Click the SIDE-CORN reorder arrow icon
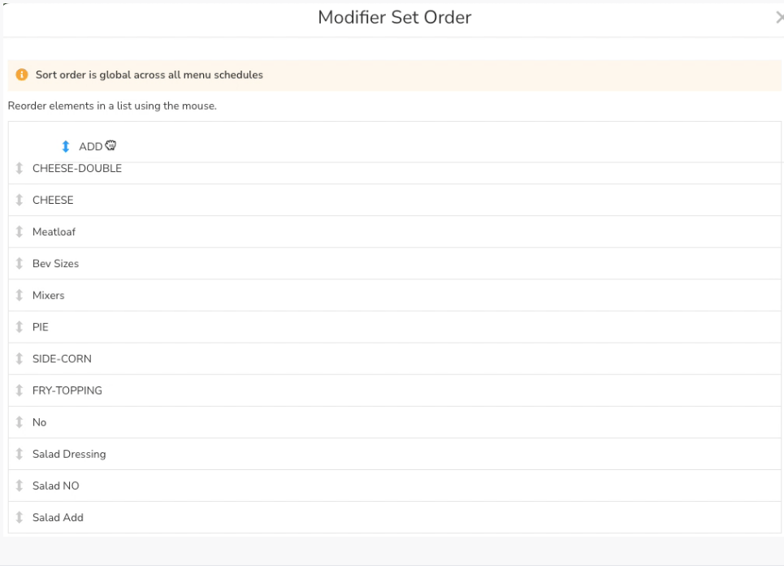784x574 pixels. click(x=19, y=359)
